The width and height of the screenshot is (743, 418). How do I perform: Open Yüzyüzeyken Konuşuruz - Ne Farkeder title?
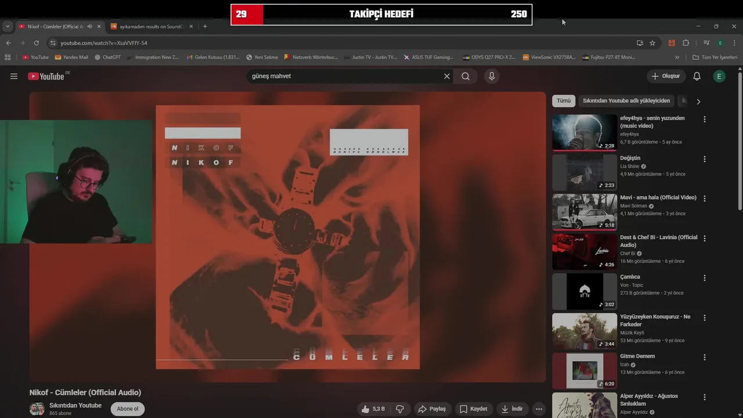pyautogui.click(x=655, y=320)
